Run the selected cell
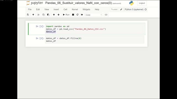 pos(66,15)
